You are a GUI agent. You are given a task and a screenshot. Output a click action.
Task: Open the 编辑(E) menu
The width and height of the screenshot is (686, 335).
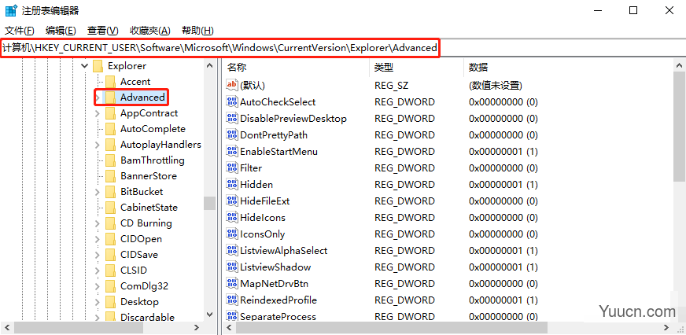[61, 31]
